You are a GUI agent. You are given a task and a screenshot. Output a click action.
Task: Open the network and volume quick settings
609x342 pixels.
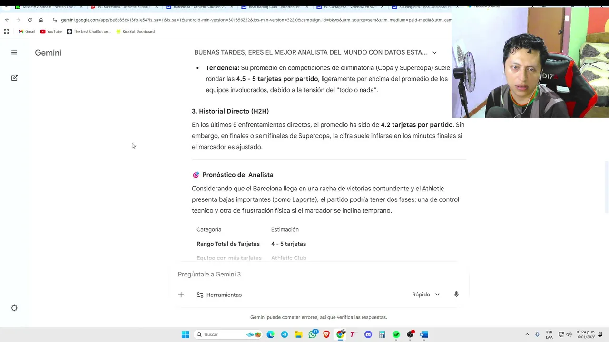click(565, 334)
